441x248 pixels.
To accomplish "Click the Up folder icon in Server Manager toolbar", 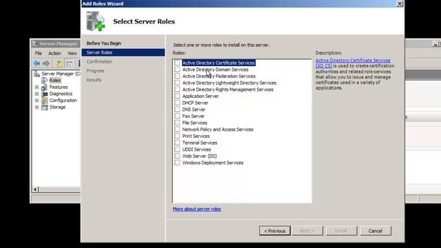I will (59, 63).
